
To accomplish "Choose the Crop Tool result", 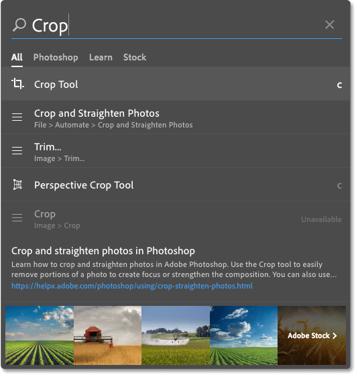I will coord(176,84).
